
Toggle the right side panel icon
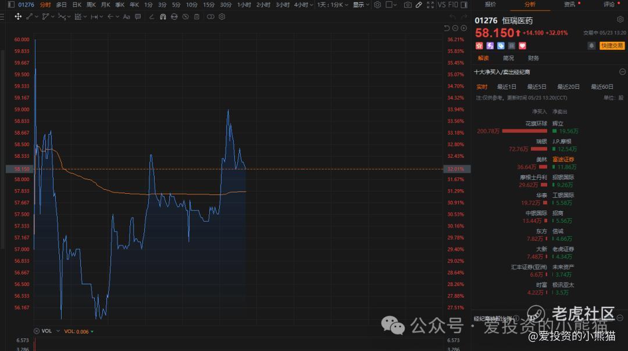pos(464,5)
